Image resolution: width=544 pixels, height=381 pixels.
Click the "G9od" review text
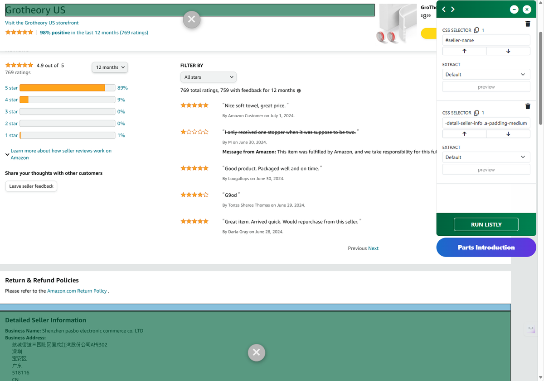[231, 195]
